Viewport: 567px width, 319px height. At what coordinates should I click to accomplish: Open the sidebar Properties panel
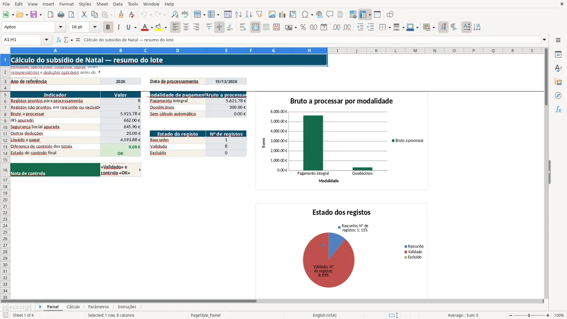tap(558, 55)
